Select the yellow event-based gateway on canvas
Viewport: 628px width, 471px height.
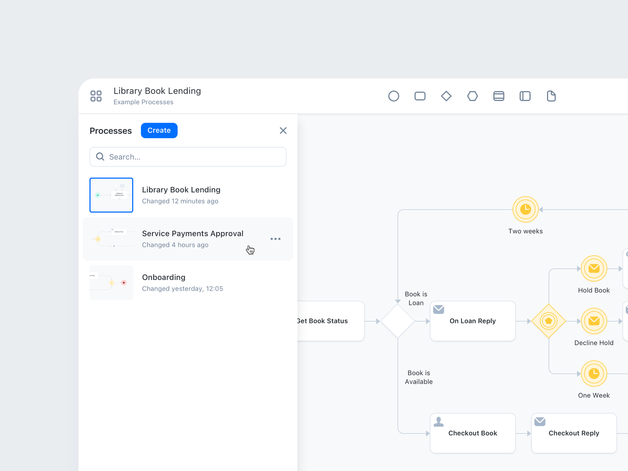(549, 321)
